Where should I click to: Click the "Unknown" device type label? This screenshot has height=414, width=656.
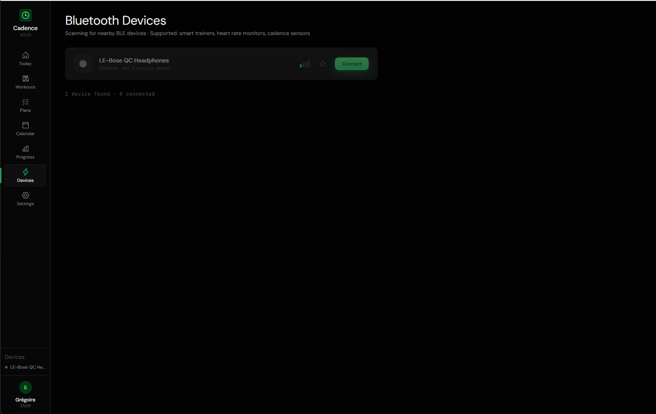coord(109,68)
